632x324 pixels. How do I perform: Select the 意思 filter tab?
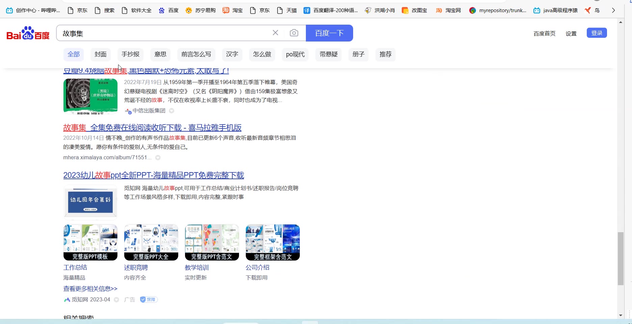(x=160, y=54)
